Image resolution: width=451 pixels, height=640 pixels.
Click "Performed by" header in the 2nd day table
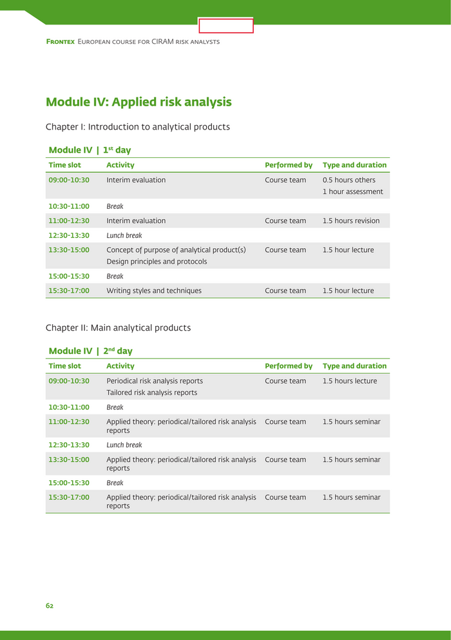pyautogui.click(x=288, y=366)
